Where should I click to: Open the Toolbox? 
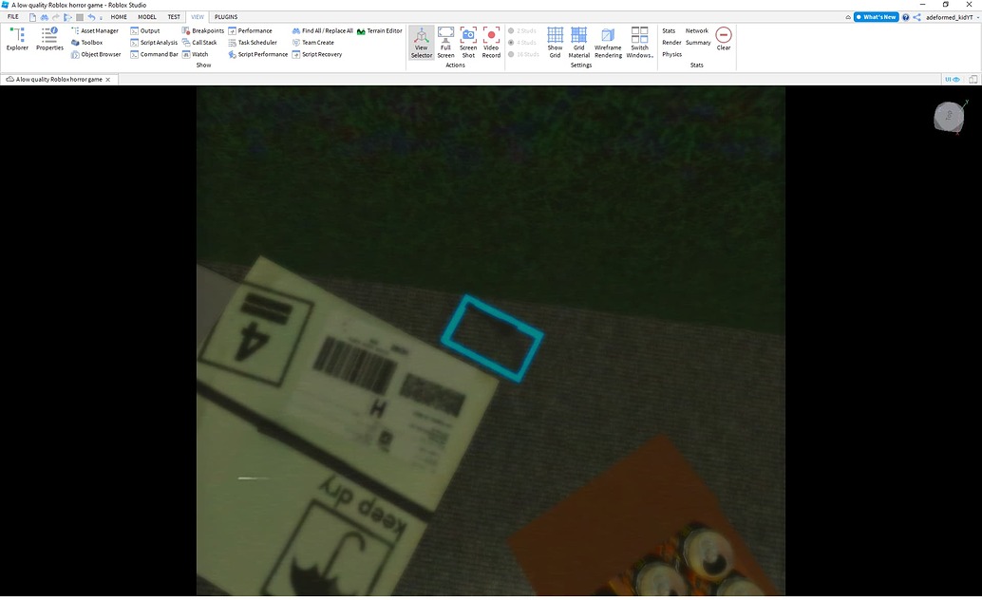[x=91, y=42]
